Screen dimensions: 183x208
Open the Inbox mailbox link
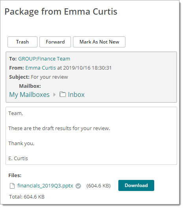pos(76,95)
